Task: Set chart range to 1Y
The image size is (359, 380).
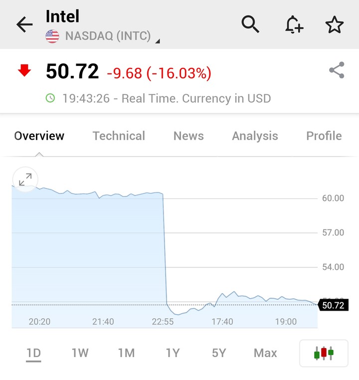Action: [173, 353]
